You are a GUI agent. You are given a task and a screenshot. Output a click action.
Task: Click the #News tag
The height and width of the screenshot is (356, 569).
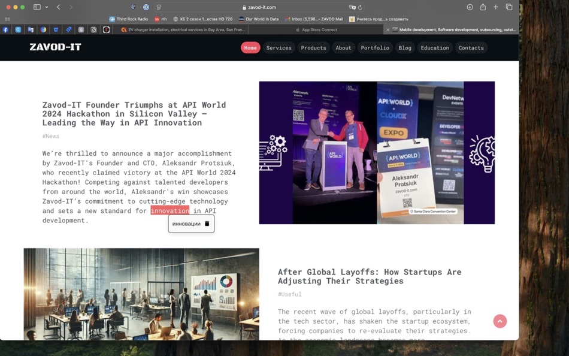point(50,136)
